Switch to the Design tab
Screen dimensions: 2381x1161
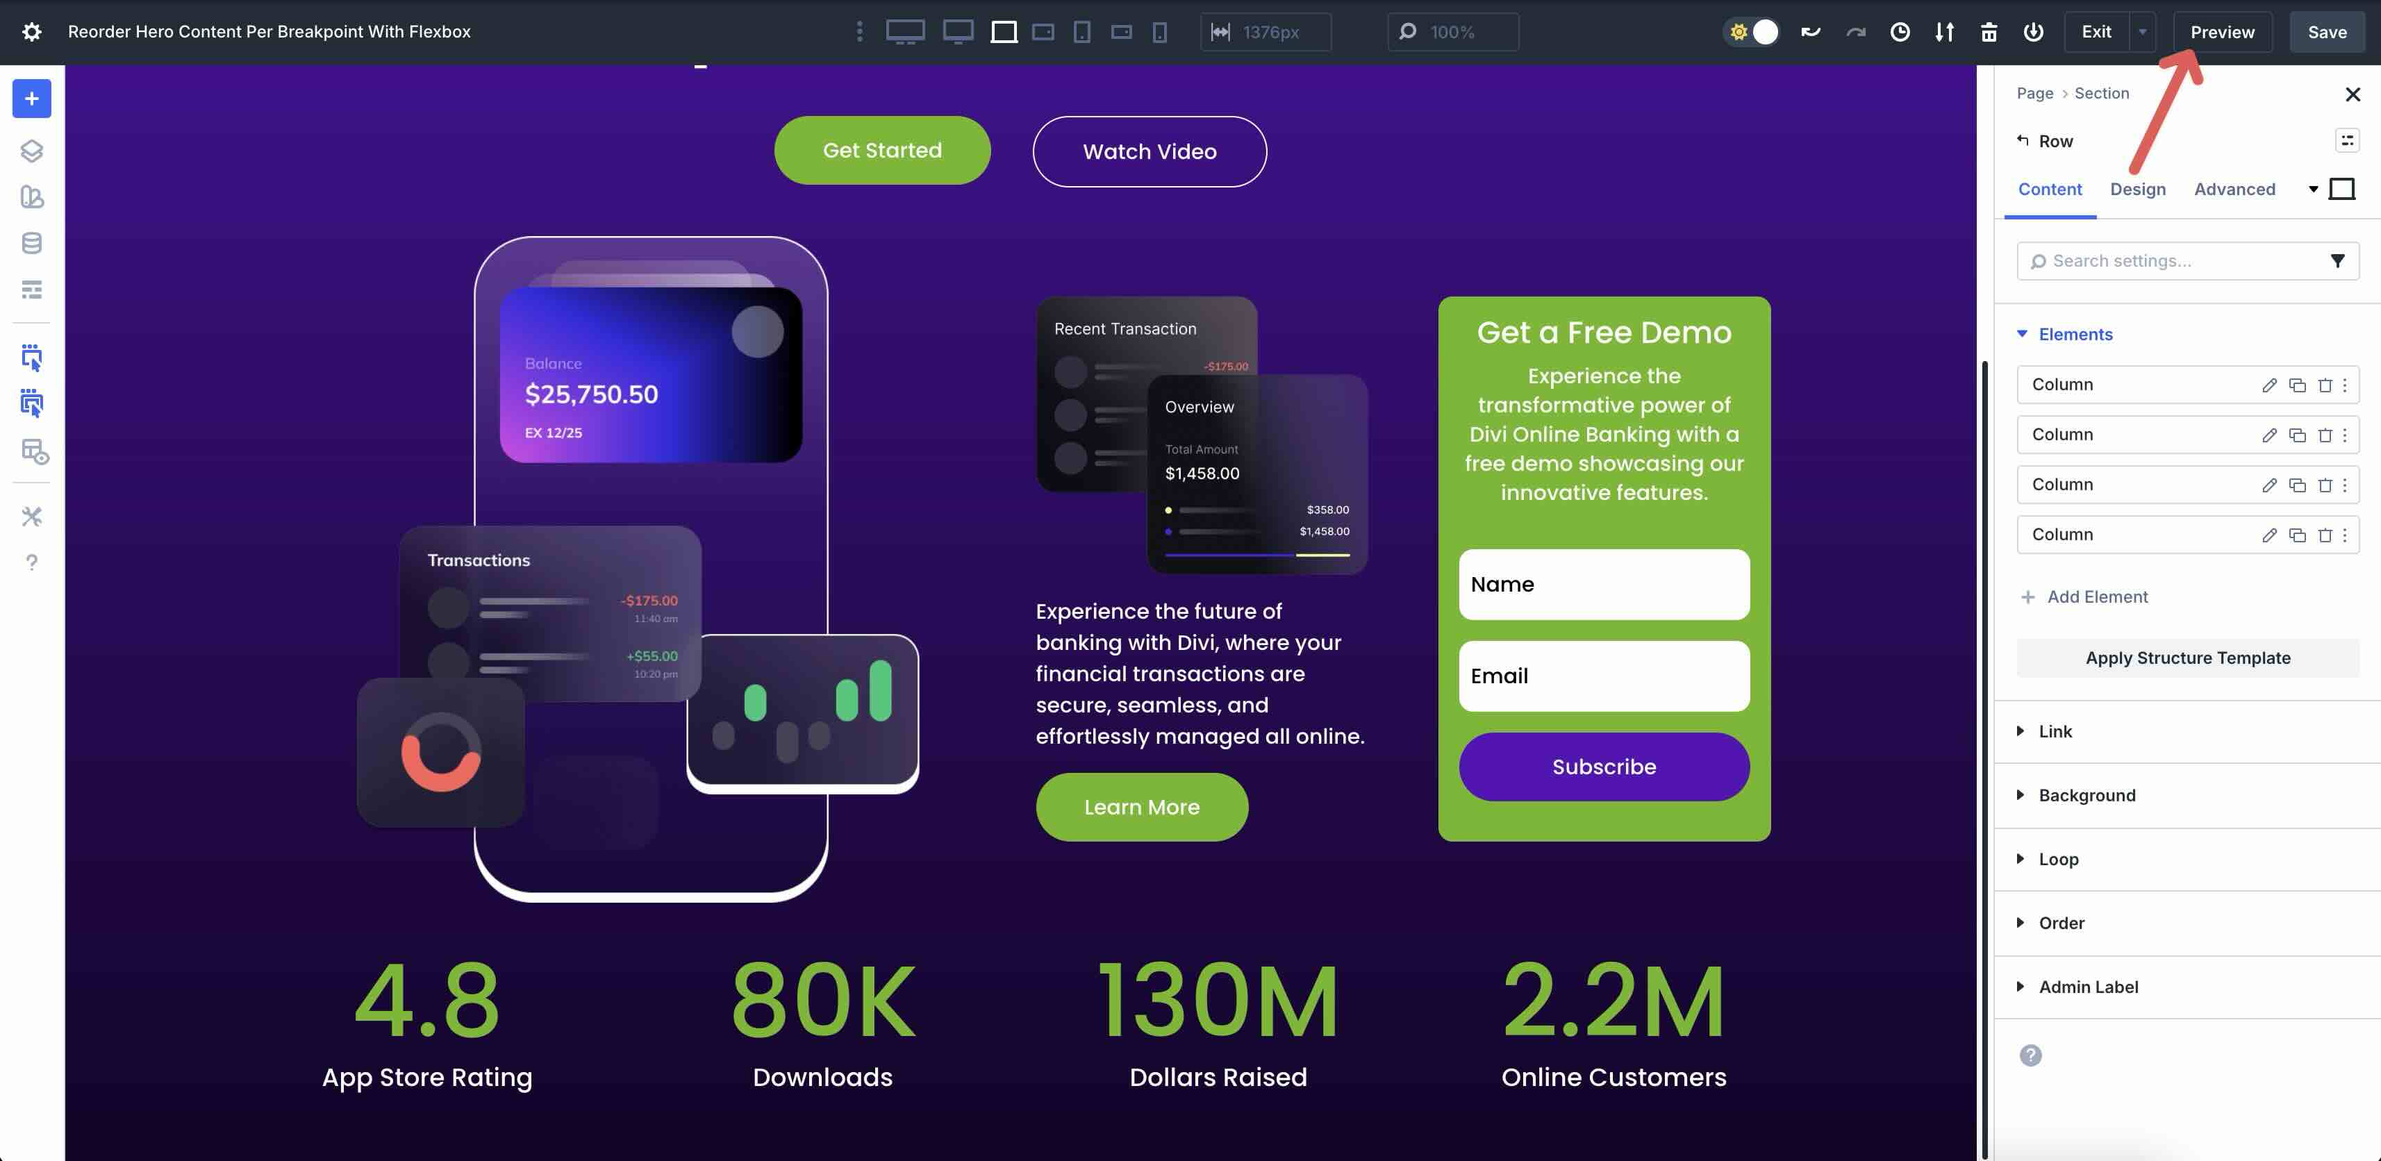point(2137,189)
